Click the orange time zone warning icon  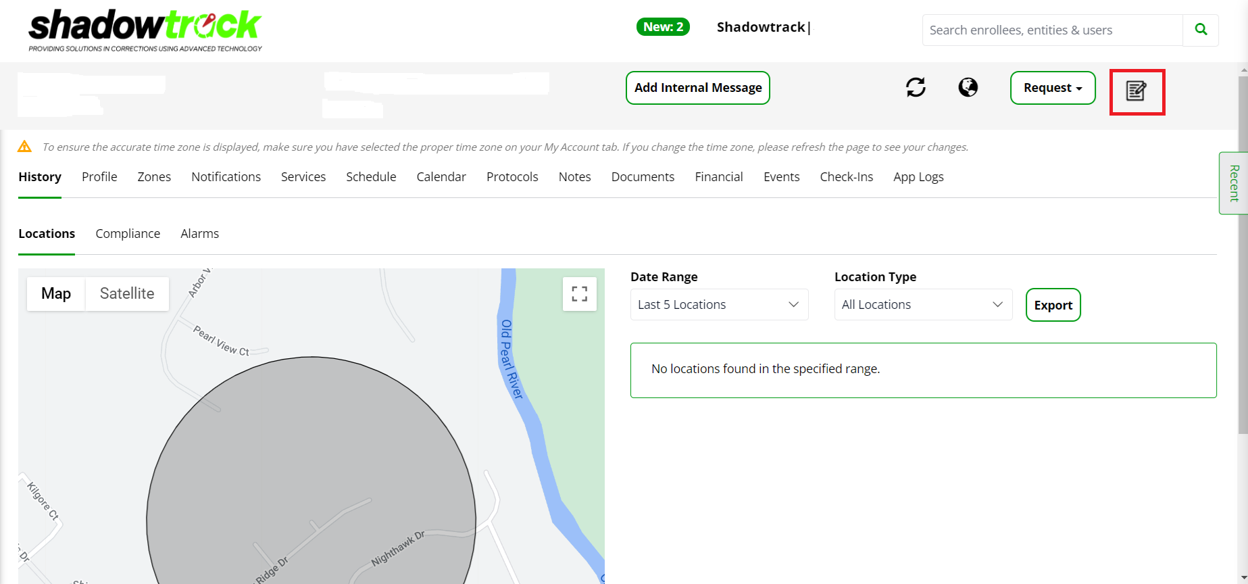[x=24, y=147]
